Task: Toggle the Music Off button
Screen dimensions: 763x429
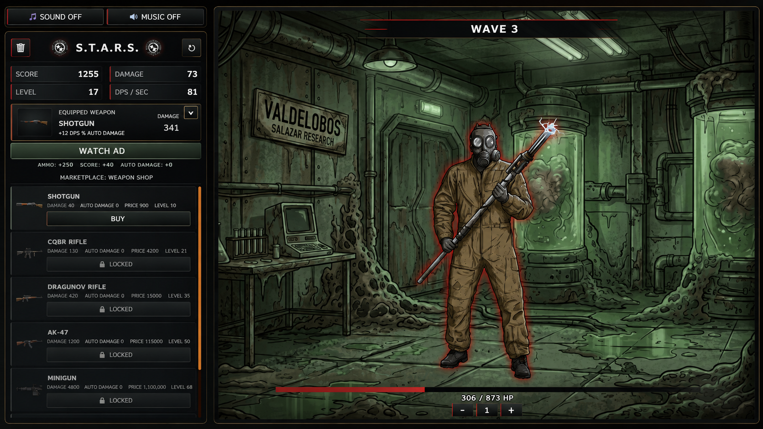Action: pos(155,17)
